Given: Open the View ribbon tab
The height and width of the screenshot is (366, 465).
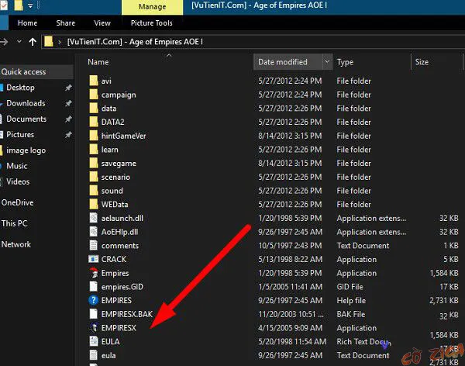Looking at the screenshot, I should [104, 23].
